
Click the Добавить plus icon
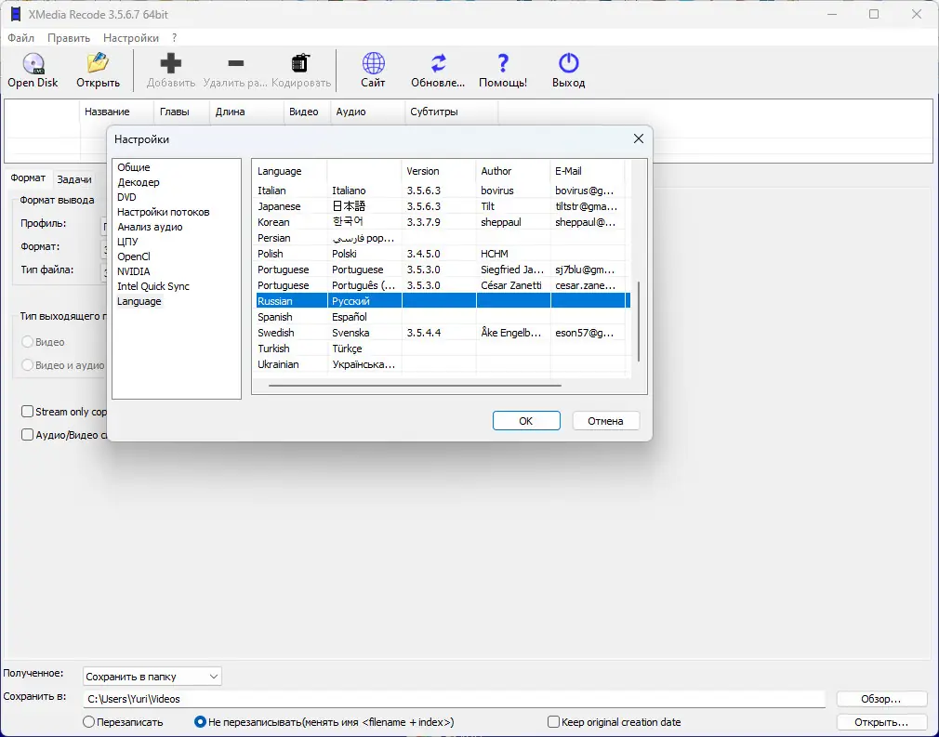click(171, 63)
